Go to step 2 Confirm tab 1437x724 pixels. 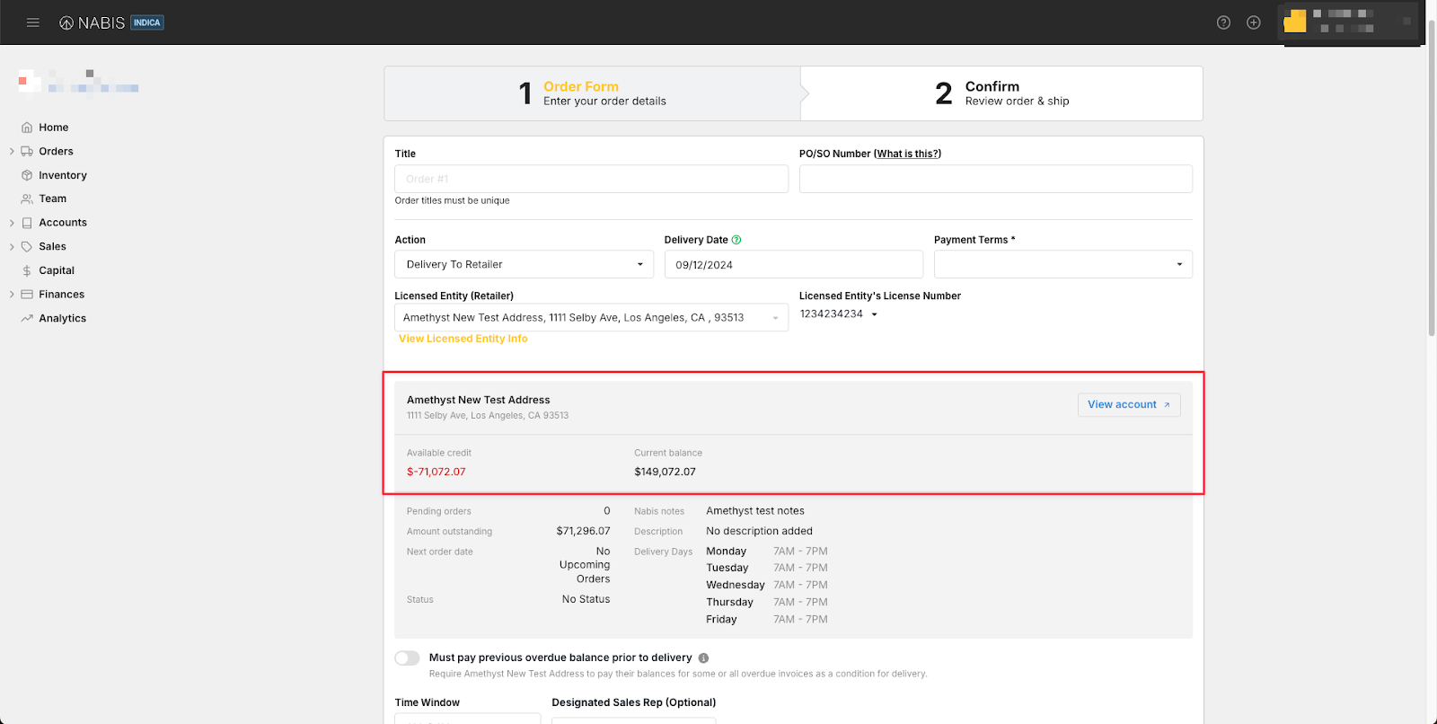(x=1001, y=93)
